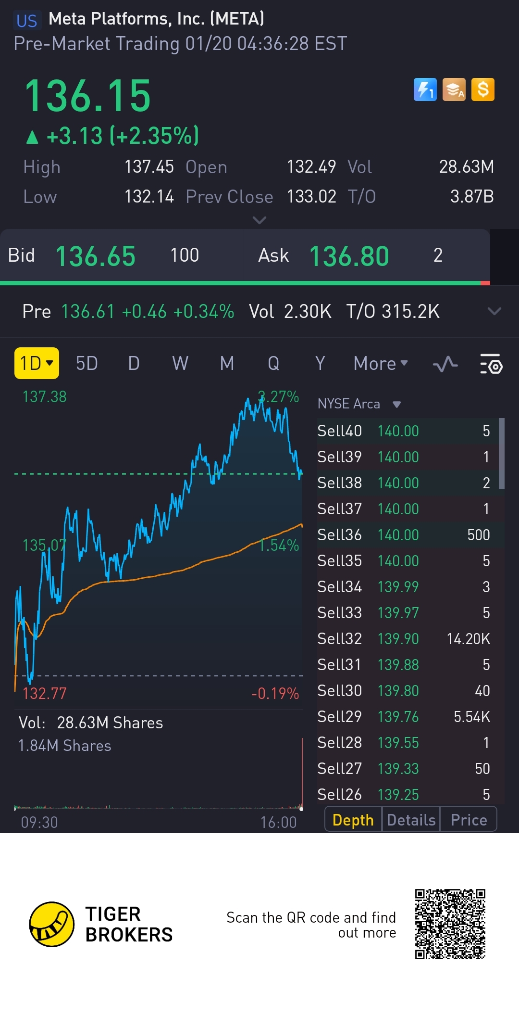Tap the yellow dollar sign icon
The image size is (519, 1016).
coord(483,89)
